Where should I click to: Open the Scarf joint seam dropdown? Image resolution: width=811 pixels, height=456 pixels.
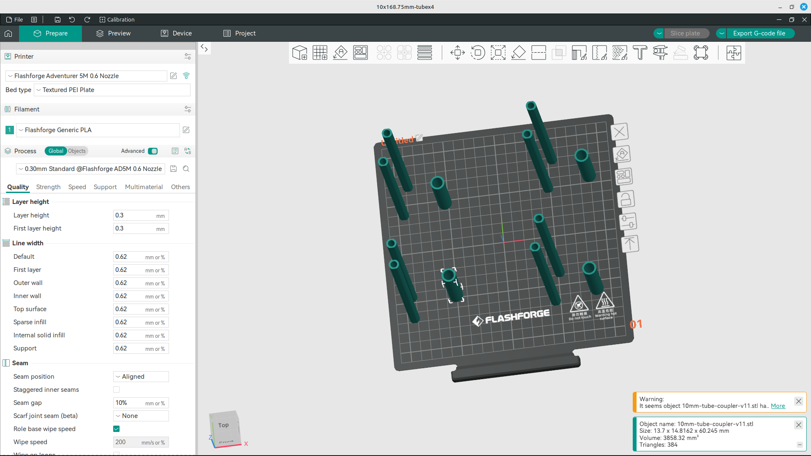coord(141,416)
